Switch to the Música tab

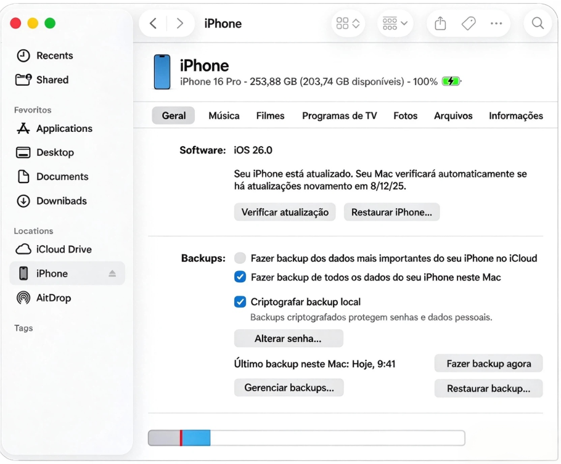tap(224, 116)
